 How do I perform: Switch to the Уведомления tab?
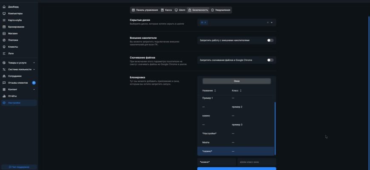[220, 10]
